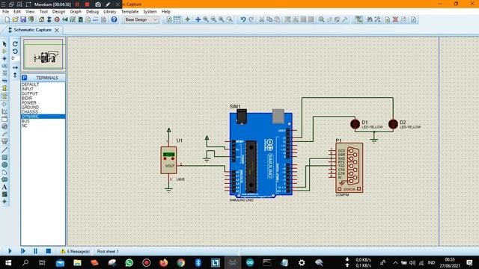Click the Save Project disk icon
The image size is (479, 269).
click(23, 19)
